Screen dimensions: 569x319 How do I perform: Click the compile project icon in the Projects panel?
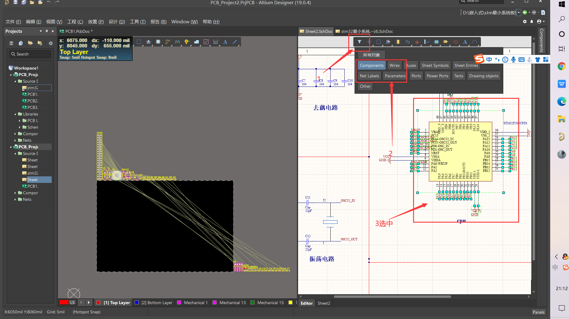(x=21, y=43)
